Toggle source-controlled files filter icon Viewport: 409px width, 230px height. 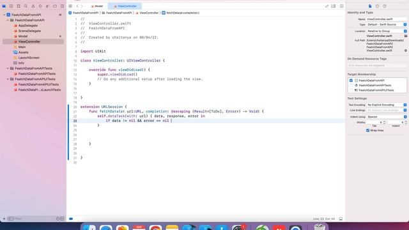click(x=62, y=218)
